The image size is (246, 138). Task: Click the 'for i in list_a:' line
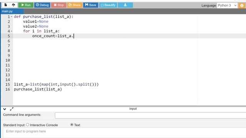(41, 31)
